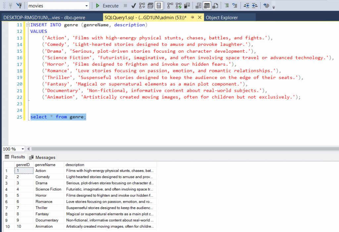Select the SQLQuery1.sql tab
This screenshot has width=339, height=232.
tap(145, 18)
